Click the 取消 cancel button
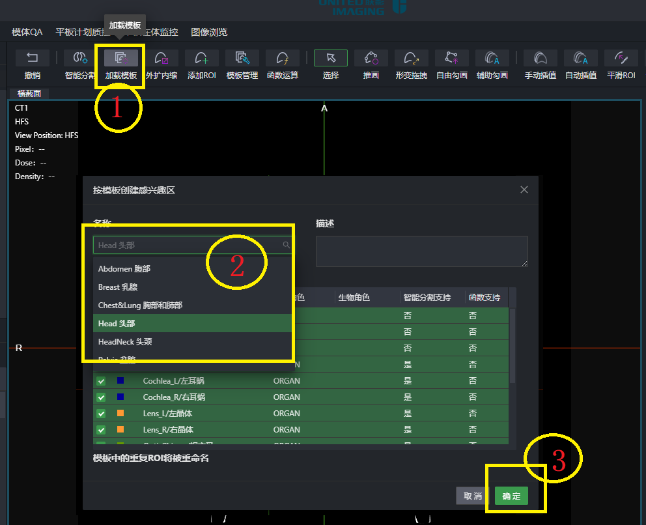Screen dimensions: 646x525 pyautogui.click(x=473, y=496)
